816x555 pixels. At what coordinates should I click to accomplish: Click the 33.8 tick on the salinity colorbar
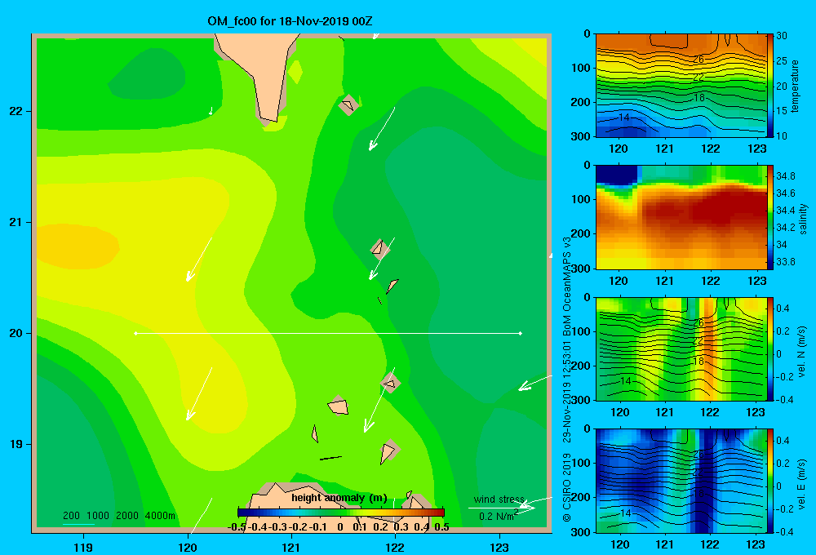click(785, 262)
